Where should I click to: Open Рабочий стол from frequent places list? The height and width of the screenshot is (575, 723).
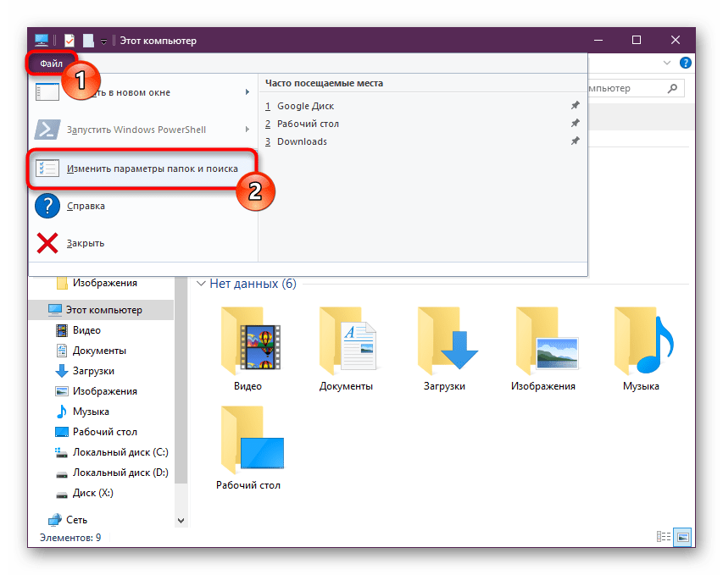tap(308, 124)
